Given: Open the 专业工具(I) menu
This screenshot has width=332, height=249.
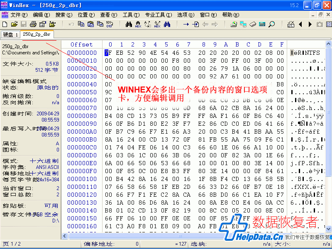Looking at the screenshot, I should tap(159, 15).
